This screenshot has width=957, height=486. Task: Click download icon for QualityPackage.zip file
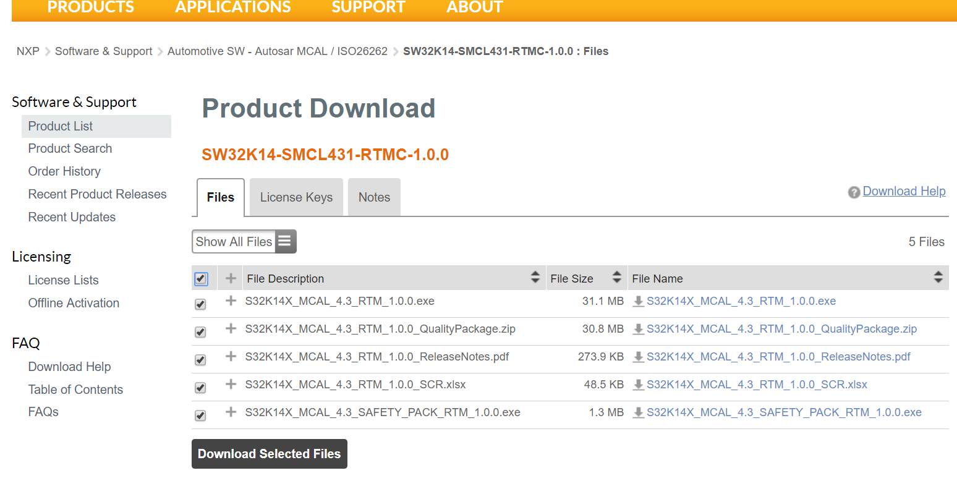click(x=639, y=330)
